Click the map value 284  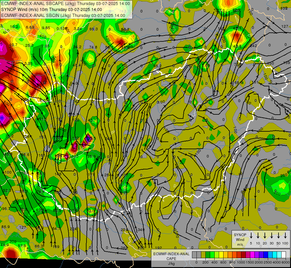[108, 175]
